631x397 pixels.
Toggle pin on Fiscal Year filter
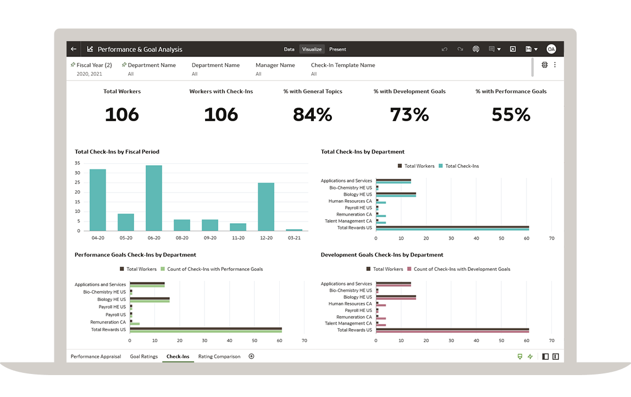pos(73,65)
